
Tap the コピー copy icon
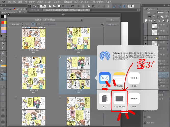click(104, 99)
